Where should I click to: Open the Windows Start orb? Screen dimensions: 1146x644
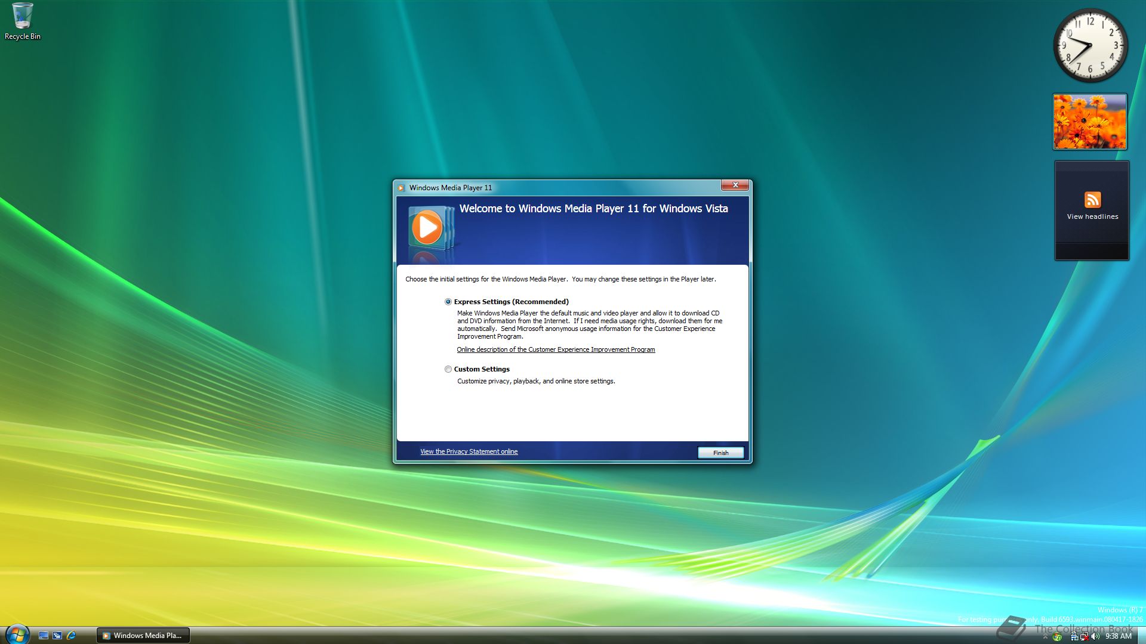17,634
